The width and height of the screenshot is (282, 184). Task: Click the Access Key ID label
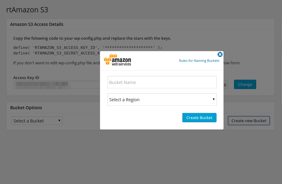[26, 78]
